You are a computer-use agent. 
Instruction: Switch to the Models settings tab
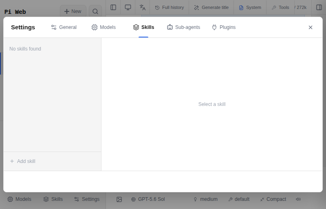[x=104, y=27]
